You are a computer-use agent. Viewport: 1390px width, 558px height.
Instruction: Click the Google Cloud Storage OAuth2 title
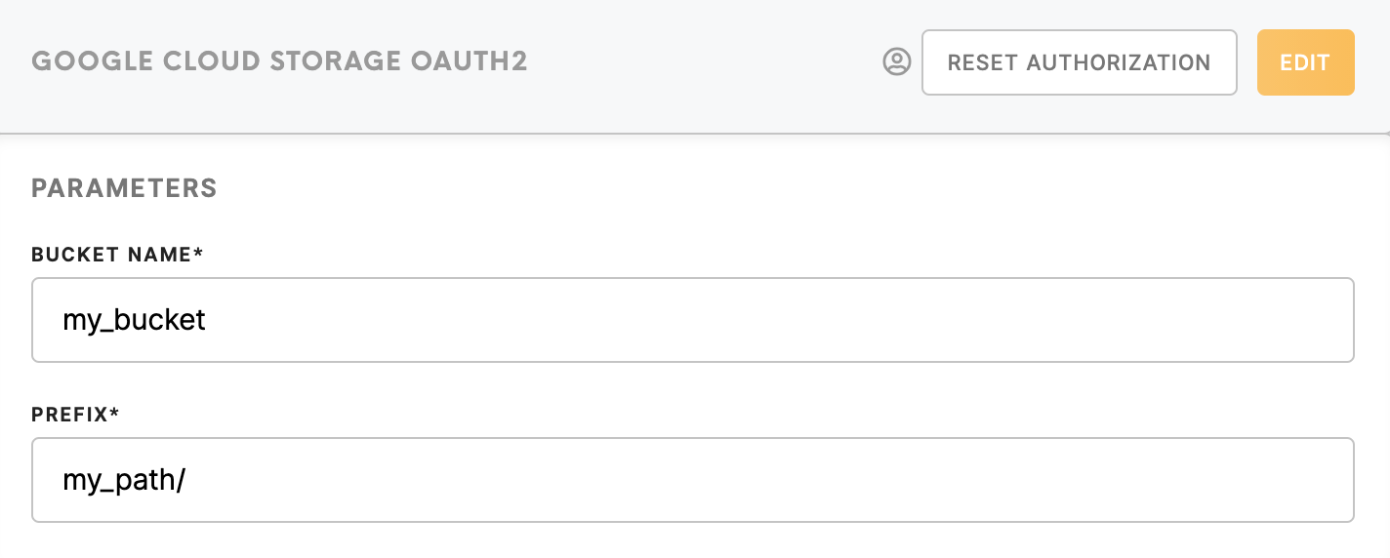(280, 62)
